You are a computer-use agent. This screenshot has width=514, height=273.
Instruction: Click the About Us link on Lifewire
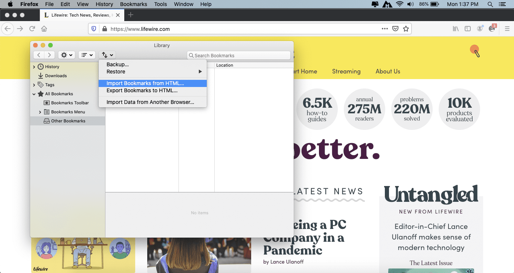(x=388, y=71)
